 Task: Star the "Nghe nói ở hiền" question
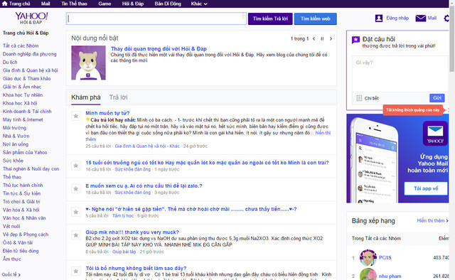click(x=76, y=212)
